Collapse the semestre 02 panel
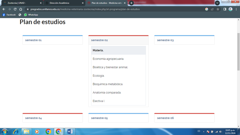Screen dimensions: 240x135 tap(99, 40)
